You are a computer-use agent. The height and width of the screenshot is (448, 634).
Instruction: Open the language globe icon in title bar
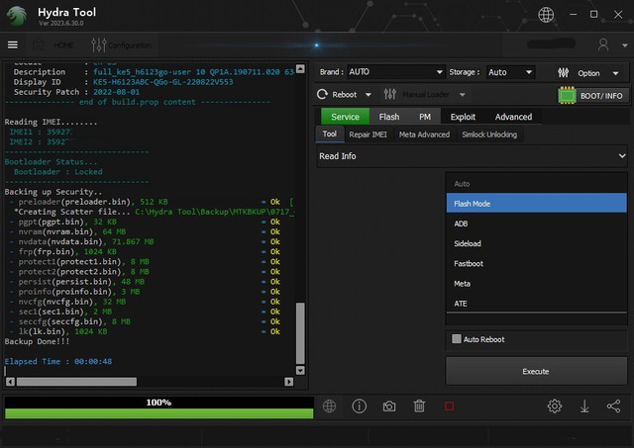(x=546, y=15)
